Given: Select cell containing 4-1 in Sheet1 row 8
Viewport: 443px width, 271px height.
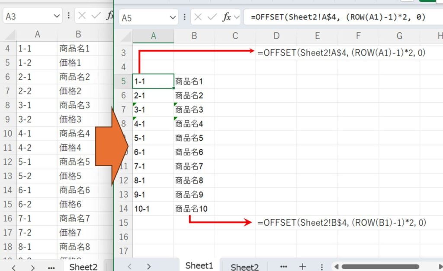Looking at the screenshot, I should [x=153, y=124].
